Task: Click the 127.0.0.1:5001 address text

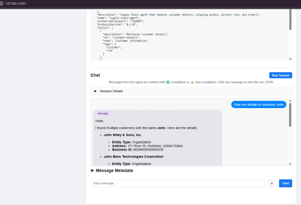Action: 16,3
